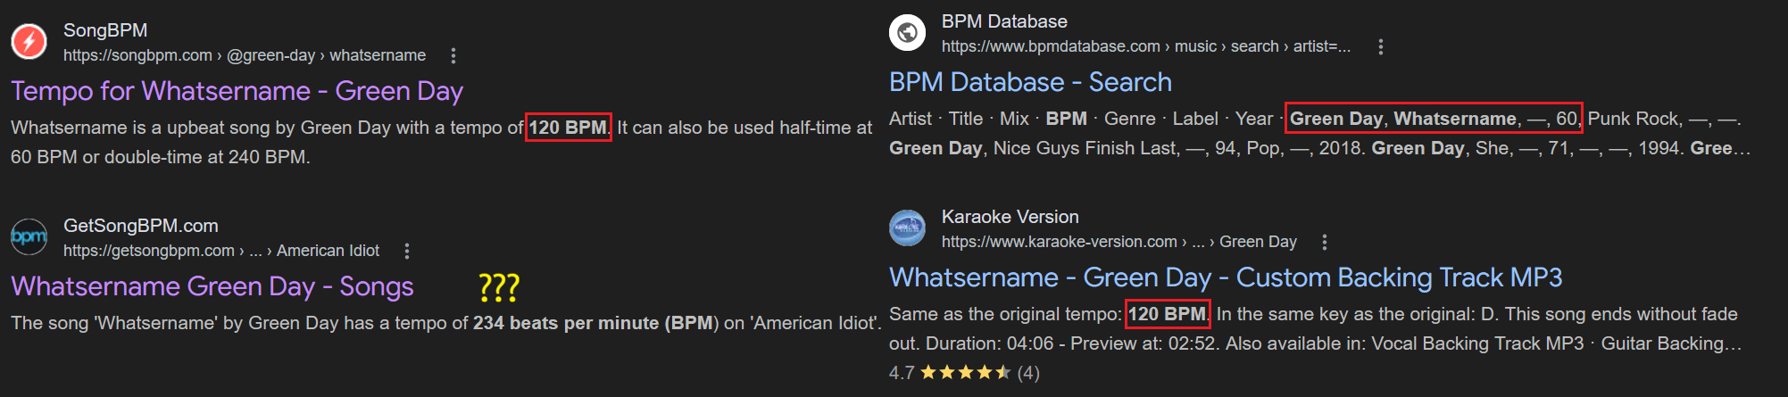Screen dimensions: 1788x397
Task: Open the BPM Database result three-dot menu
Action: point(1381,46)
